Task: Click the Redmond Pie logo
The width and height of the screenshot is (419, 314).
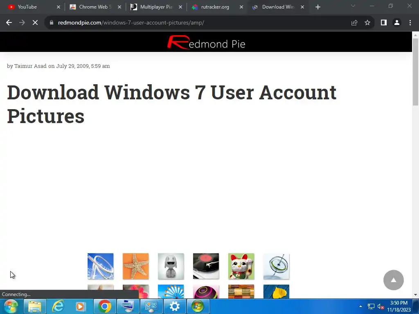Action: (x=206, y=43)
